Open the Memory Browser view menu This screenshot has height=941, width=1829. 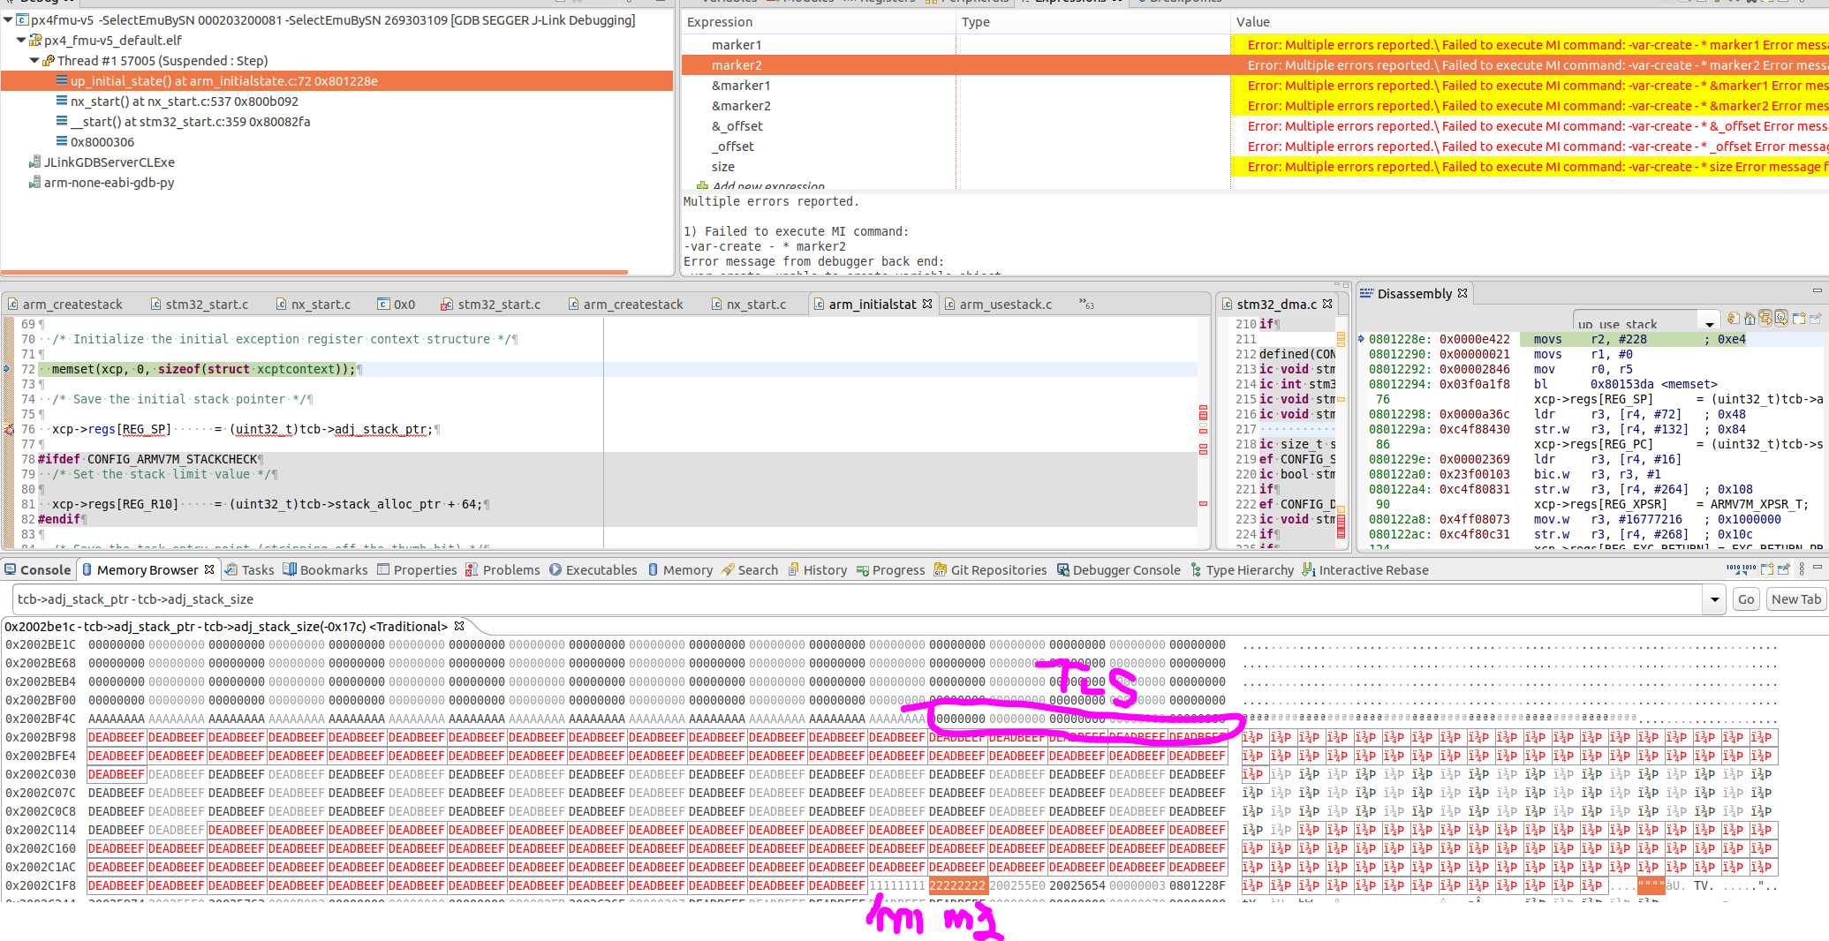click(1801, 569)
